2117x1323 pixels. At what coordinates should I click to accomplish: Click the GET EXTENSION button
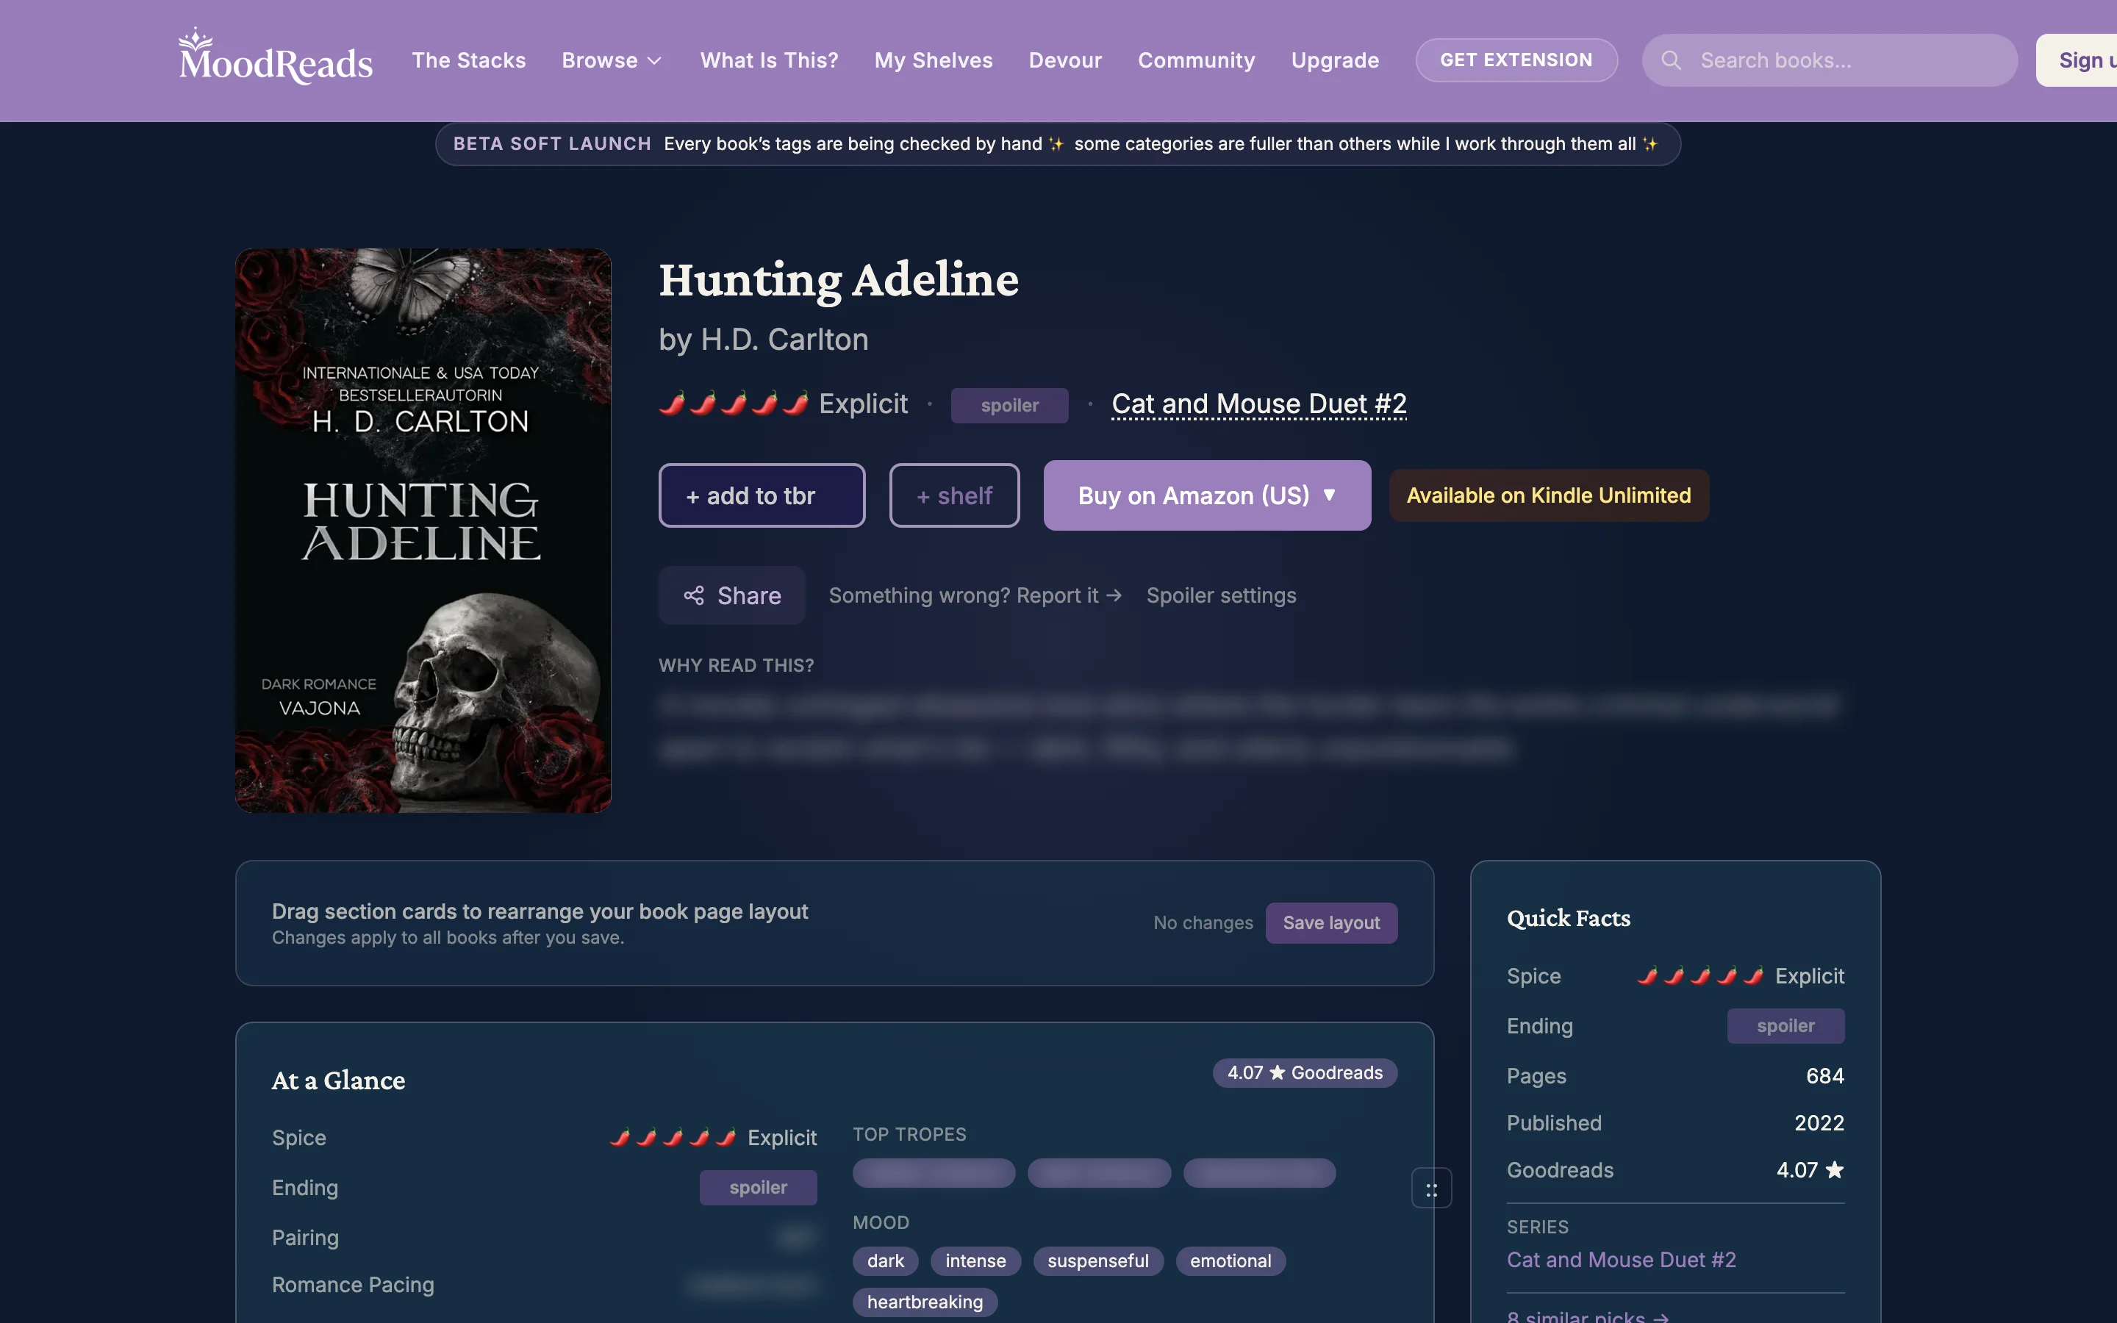pyautogui.click(x=1516, y=60)
